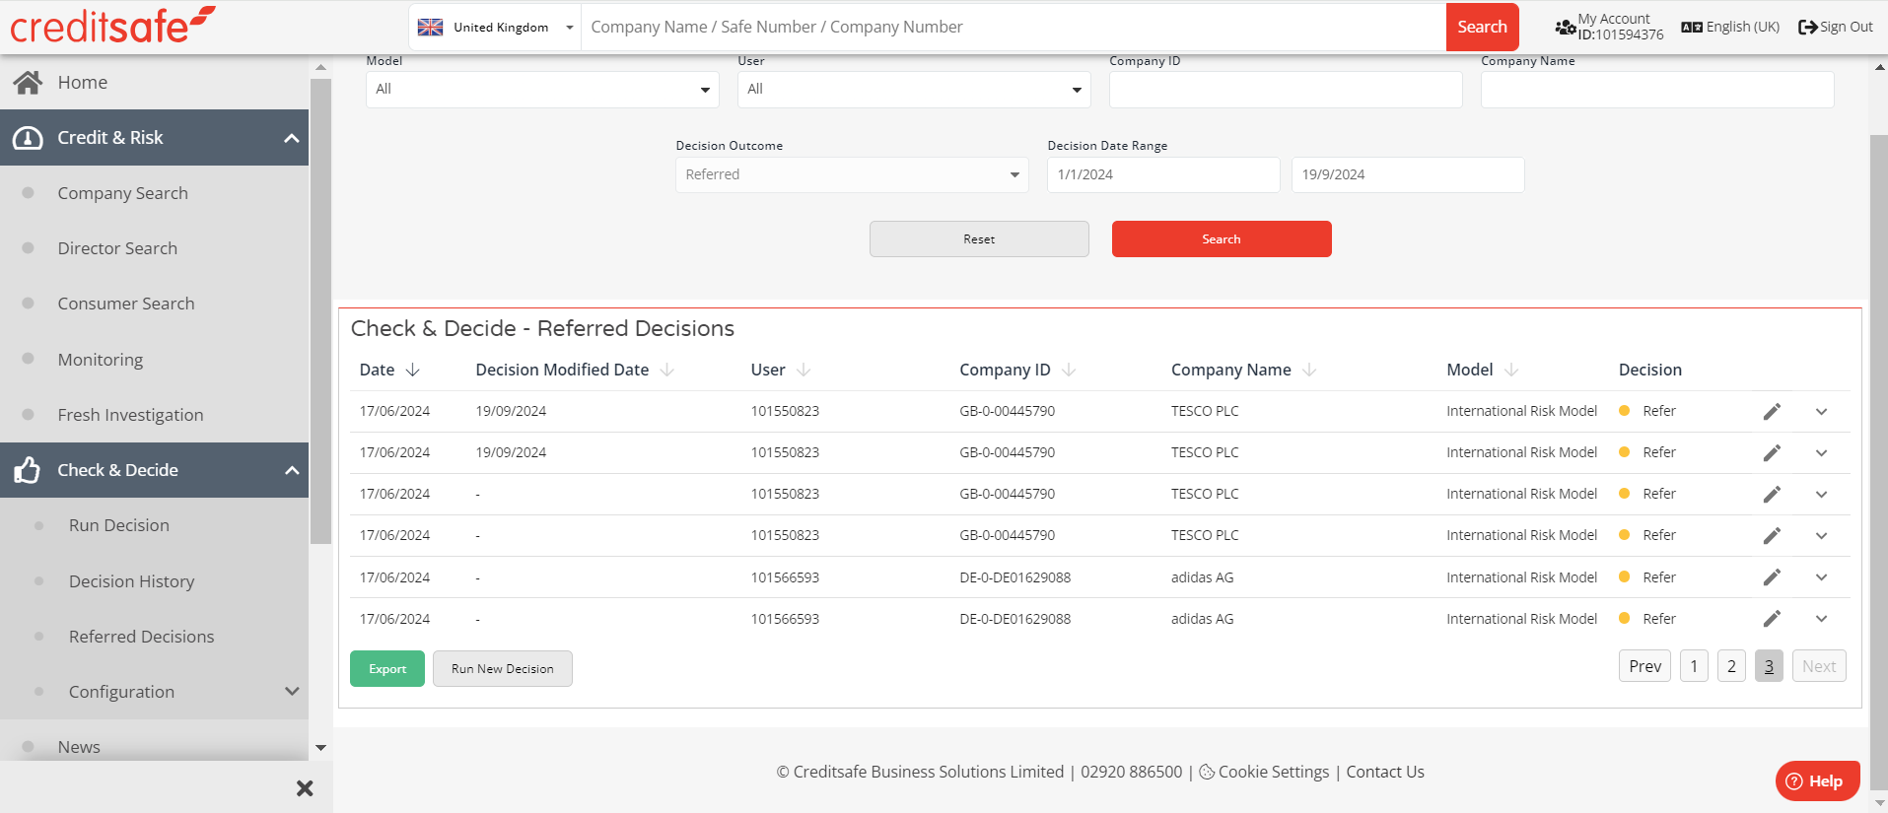
Task: Go to Prev page
Action: tap(1644, 666)
